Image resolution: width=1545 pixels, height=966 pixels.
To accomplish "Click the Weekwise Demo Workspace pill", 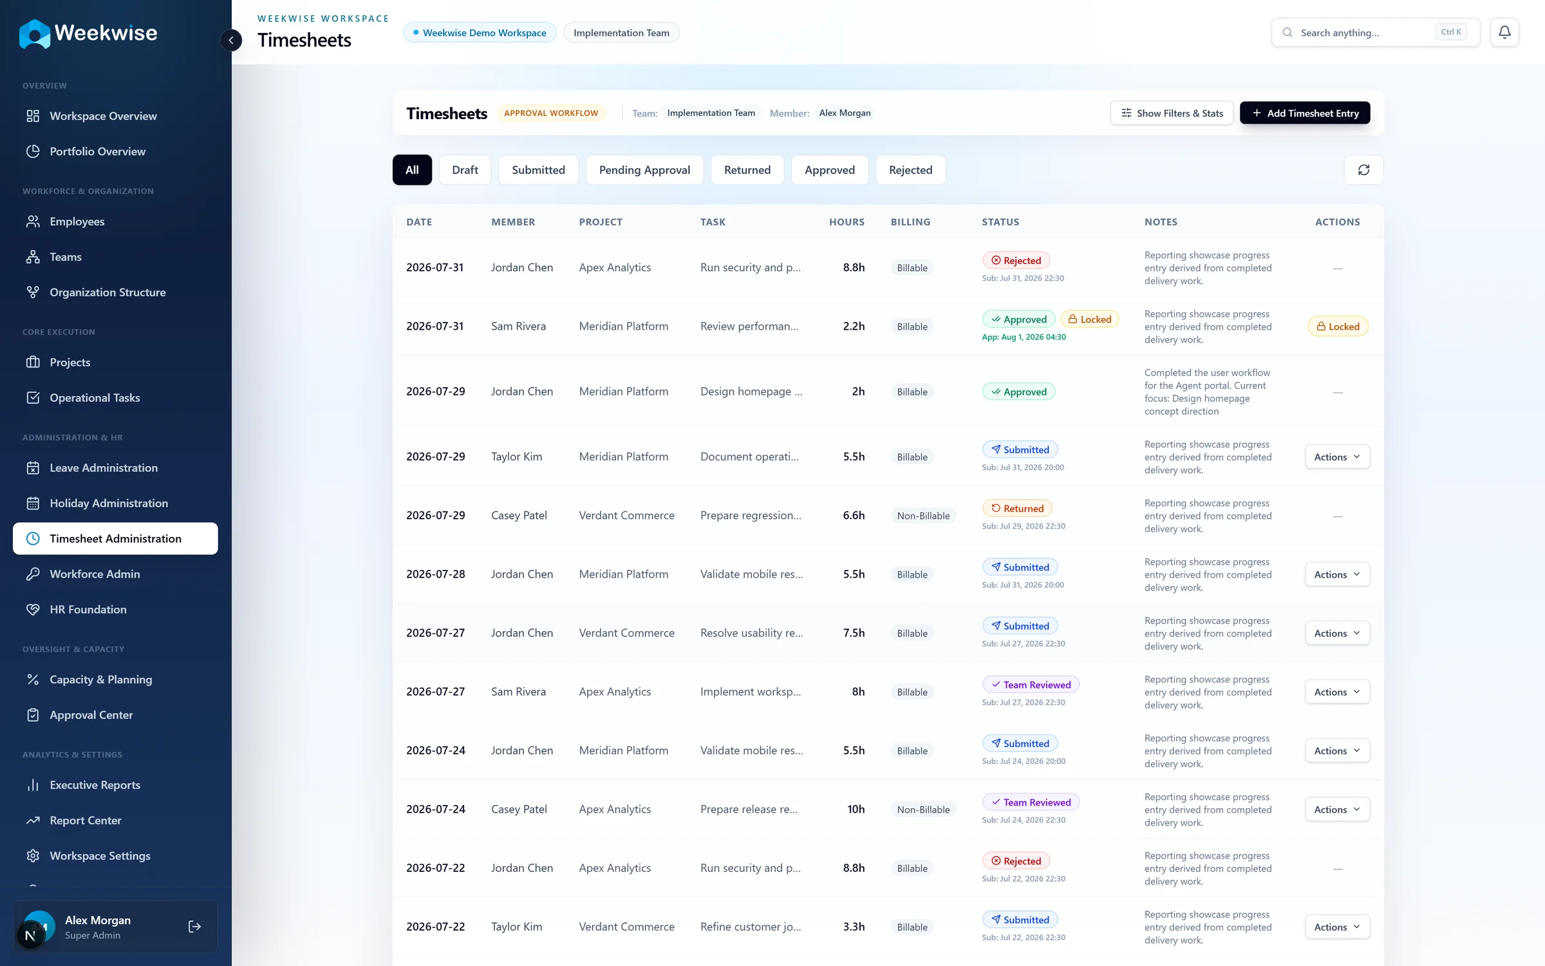I will click(480, 33).
